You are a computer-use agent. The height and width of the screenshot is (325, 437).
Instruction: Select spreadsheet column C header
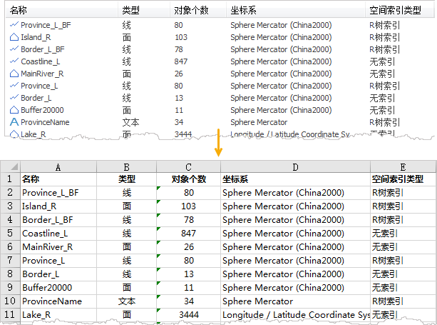click(x=188, y=166)
